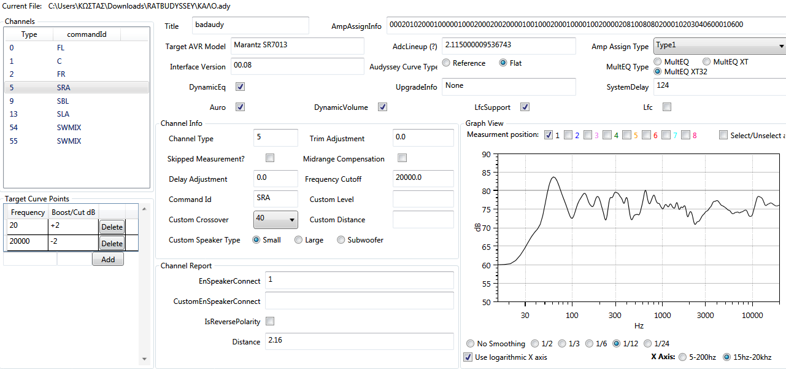
Task: Switch X axis to 5-200hz range
Action: [x=683, y=357]
